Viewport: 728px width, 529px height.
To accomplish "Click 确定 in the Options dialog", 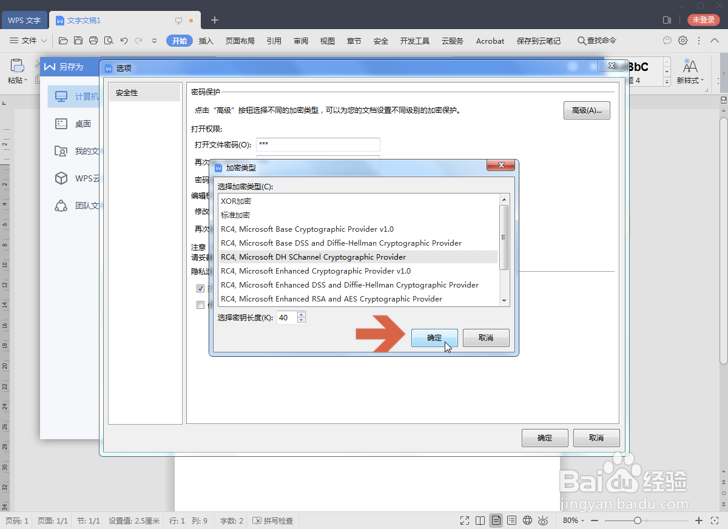I will (x=545, y=437).
